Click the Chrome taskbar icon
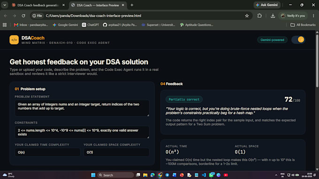 [x=160, y=175]
